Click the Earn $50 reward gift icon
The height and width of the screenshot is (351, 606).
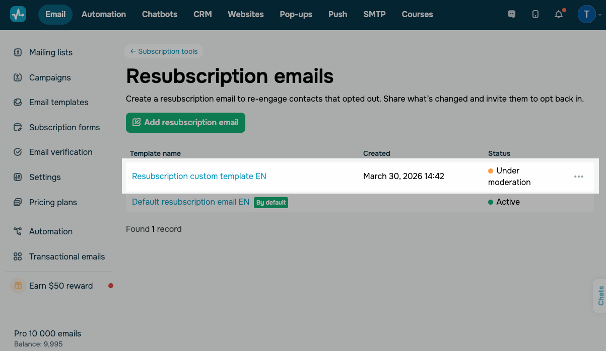click(18, 286)
